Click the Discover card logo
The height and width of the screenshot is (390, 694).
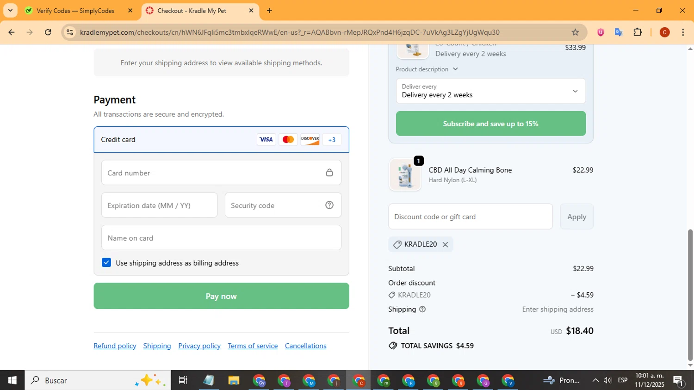(x=310, y=139)
